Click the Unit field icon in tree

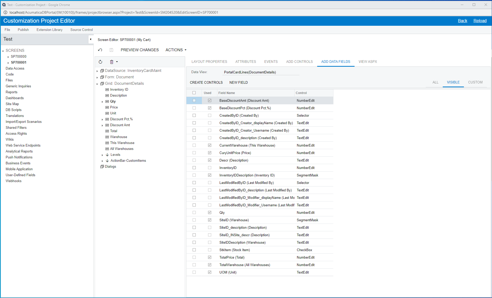[107, 113]
